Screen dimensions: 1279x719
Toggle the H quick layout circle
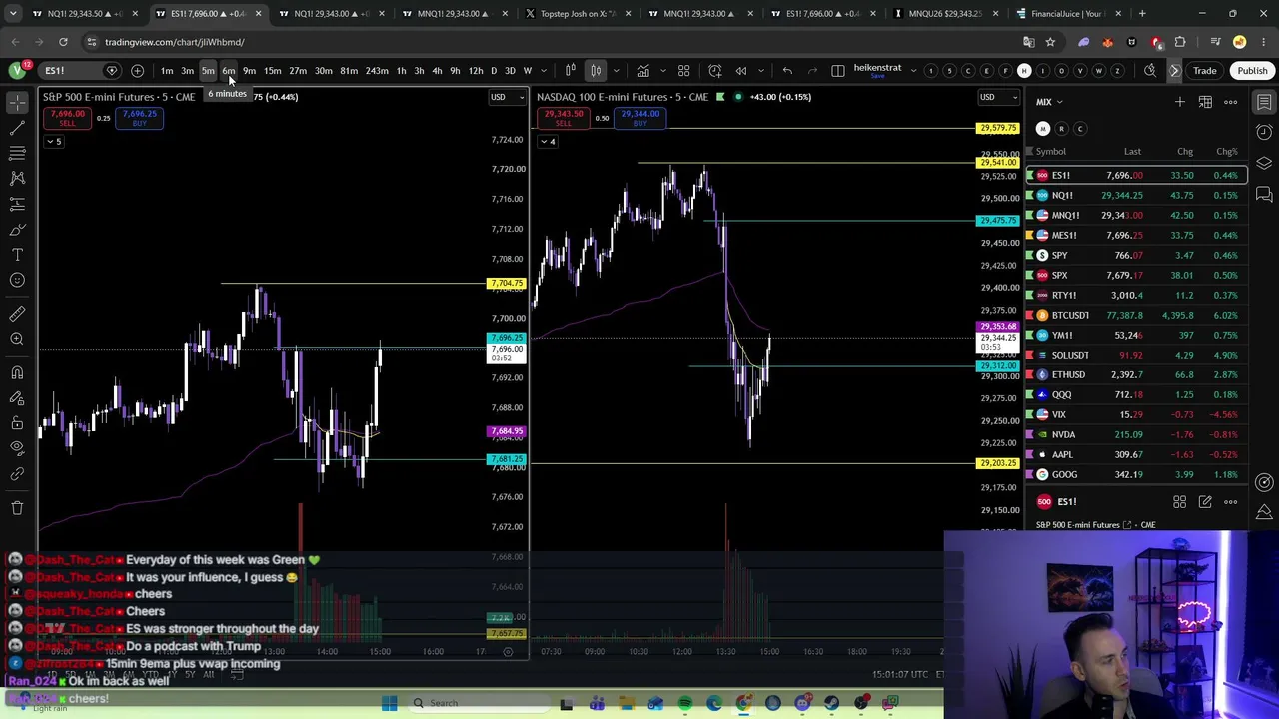pos(1024,71)
